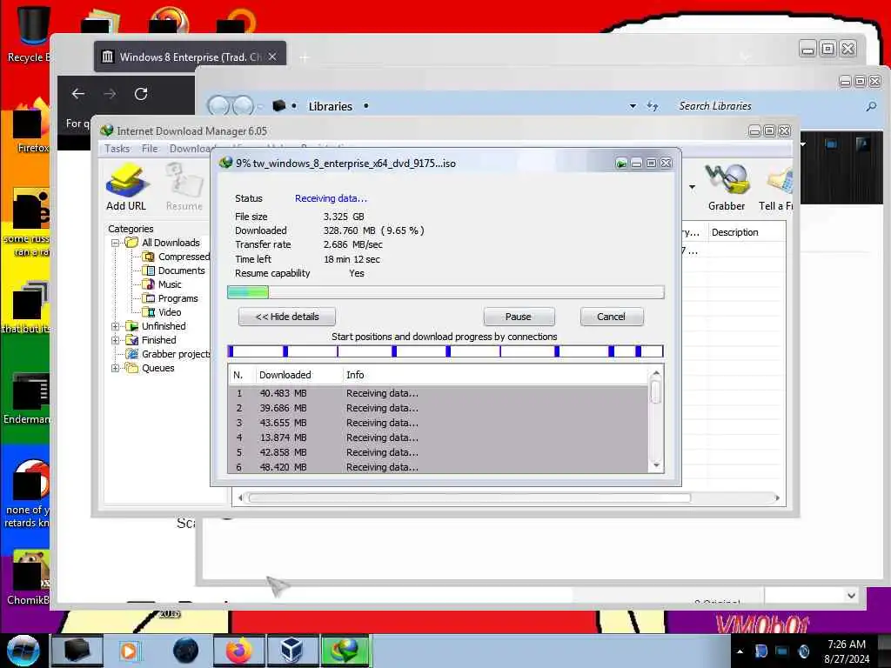Open the Enderman desktop icon

29,397
